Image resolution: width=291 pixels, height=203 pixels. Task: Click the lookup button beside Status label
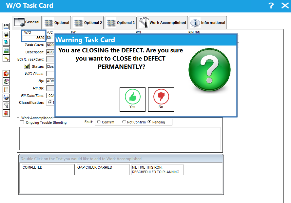tap(27, 66)
